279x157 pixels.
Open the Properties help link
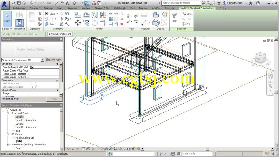pyautogui.click(x=10, y=99)
